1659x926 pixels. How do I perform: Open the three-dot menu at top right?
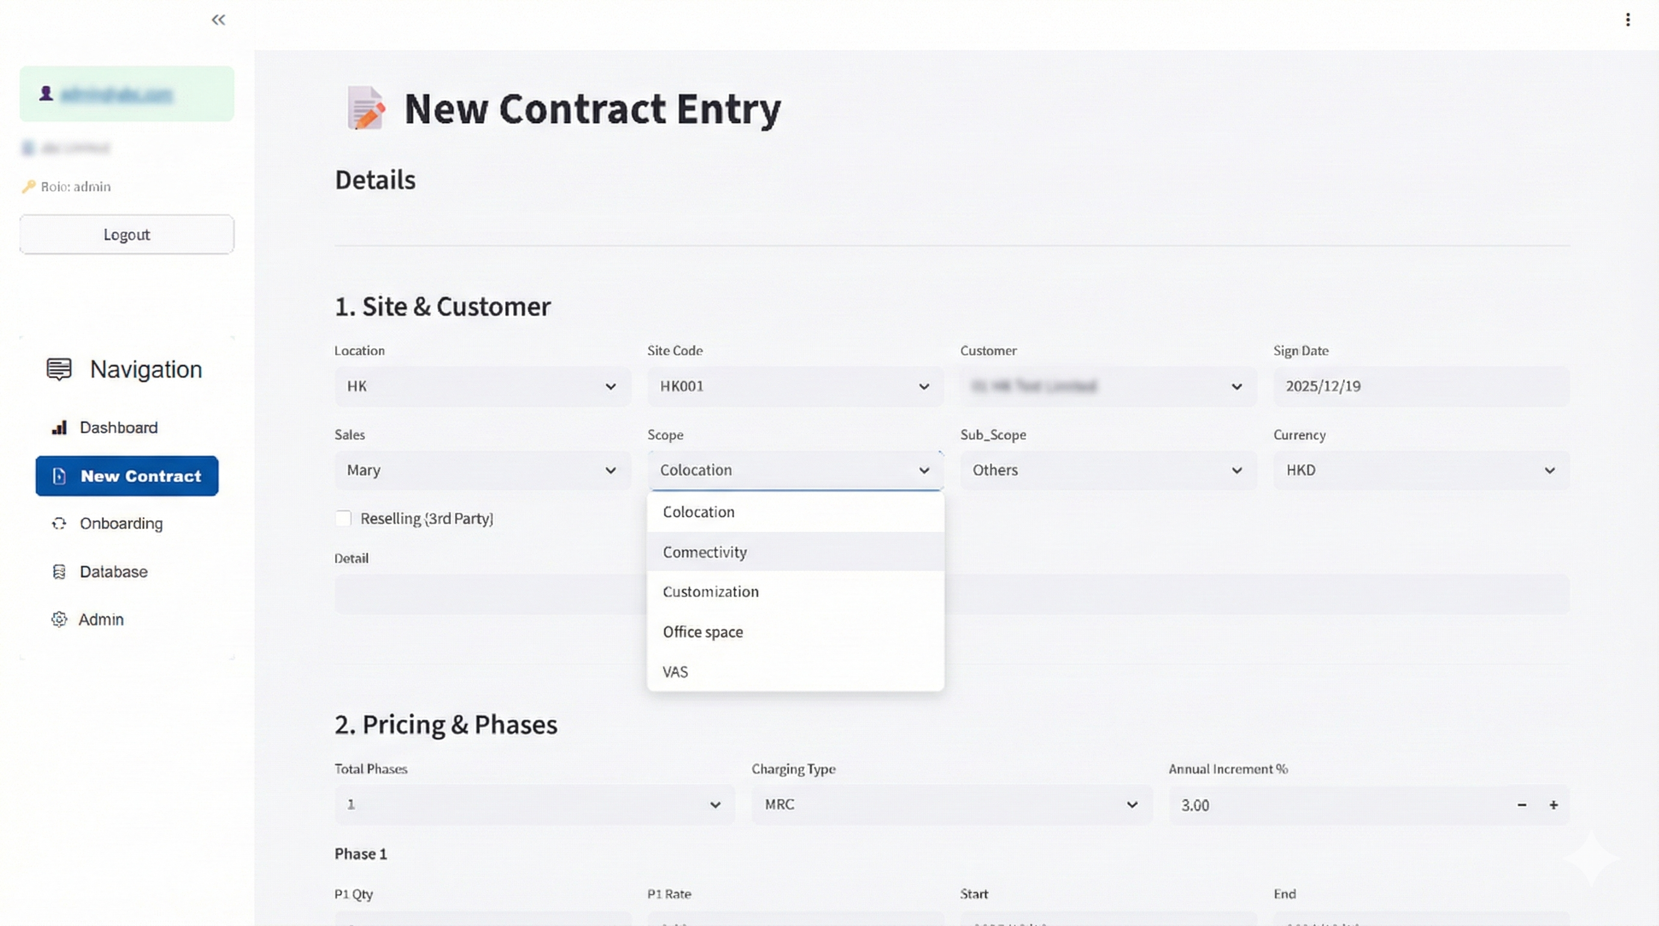(x=1628, y=20)
